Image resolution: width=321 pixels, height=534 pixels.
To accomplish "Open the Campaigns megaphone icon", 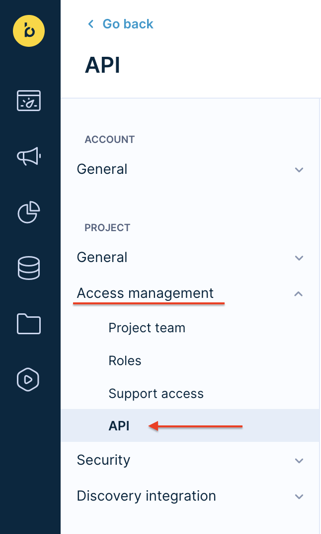I will [29, 156].
